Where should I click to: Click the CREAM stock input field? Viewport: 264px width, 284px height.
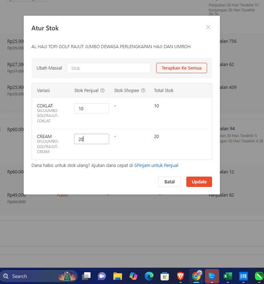[x=92, y=139]
